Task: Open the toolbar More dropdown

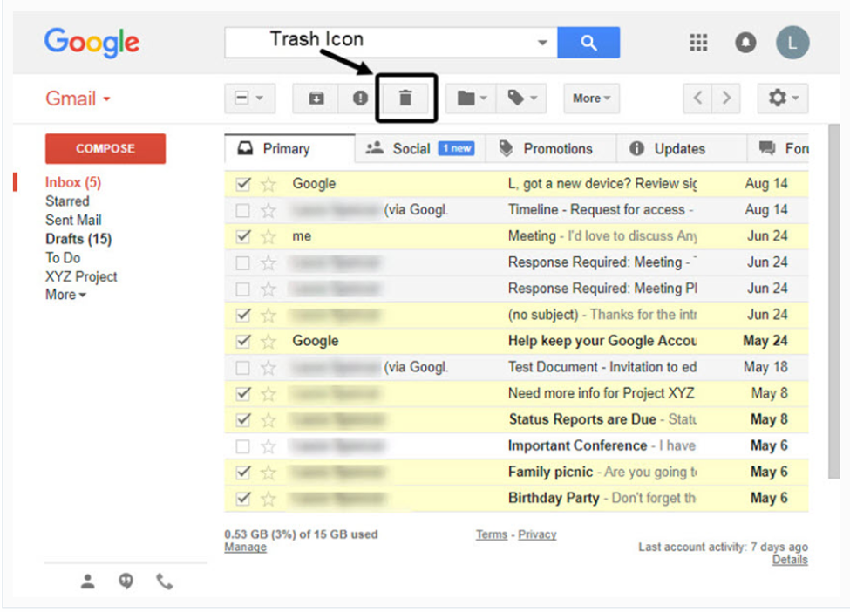Action: 591,99
